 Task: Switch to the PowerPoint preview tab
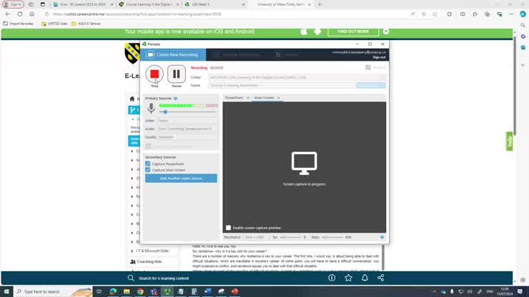coord(234,98)
